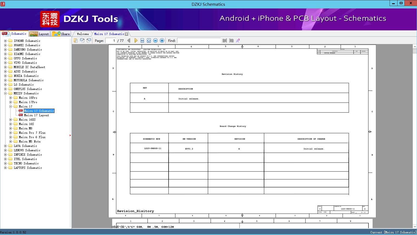Select ONEPLUS Schematic in the tree
417x235 pixels.
point(28,89)
